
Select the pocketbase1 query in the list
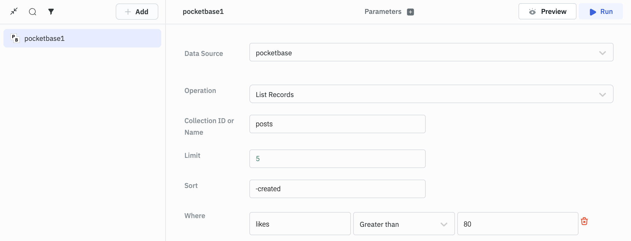pos(82,38)
